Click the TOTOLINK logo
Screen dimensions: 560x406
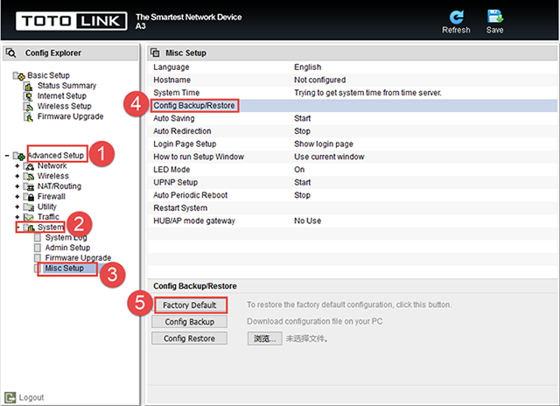(x=71, y=21)
